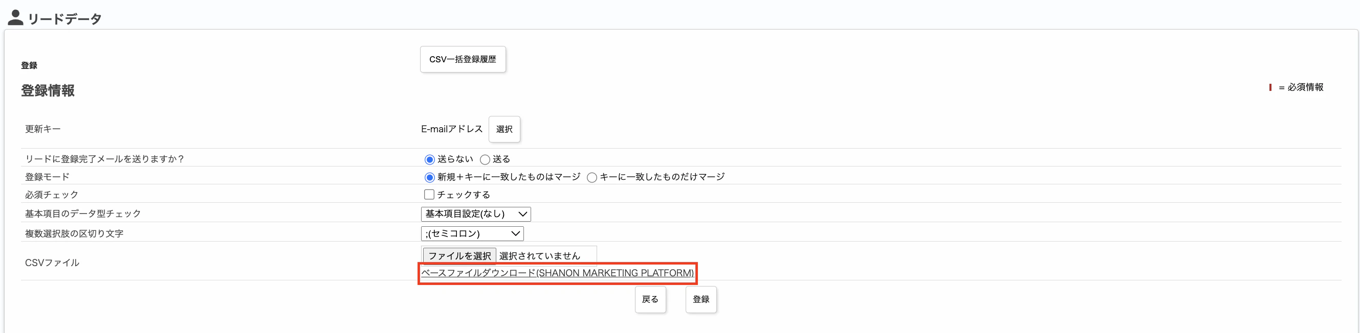Screen dimensions: 1360x333
Task: Click the 基本項目のデータ型チェック label
Action: [x=83, y=214]
